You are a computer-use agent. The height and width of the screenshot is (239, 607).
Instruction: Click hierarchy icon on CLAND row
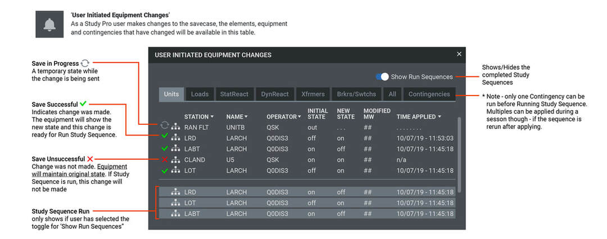[175, 160]
